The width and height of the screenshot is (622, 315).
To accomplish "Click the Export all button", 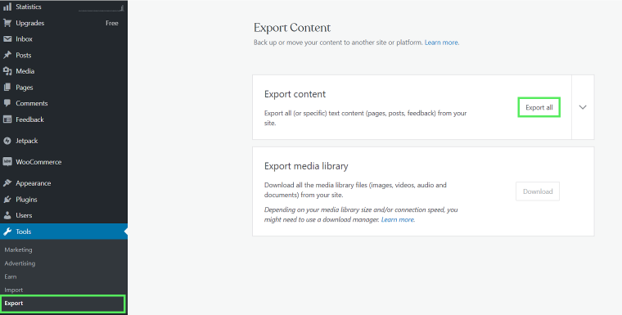I will click(x=539, y=107).
